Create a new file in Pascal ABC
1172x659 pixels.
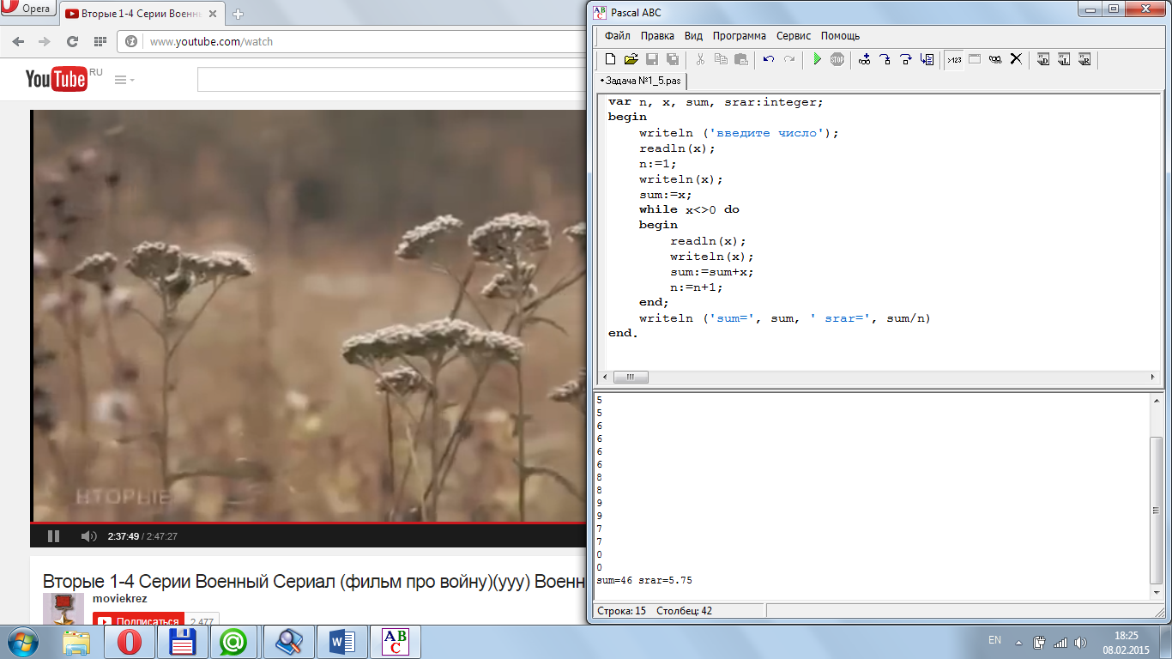click(610, 59)
